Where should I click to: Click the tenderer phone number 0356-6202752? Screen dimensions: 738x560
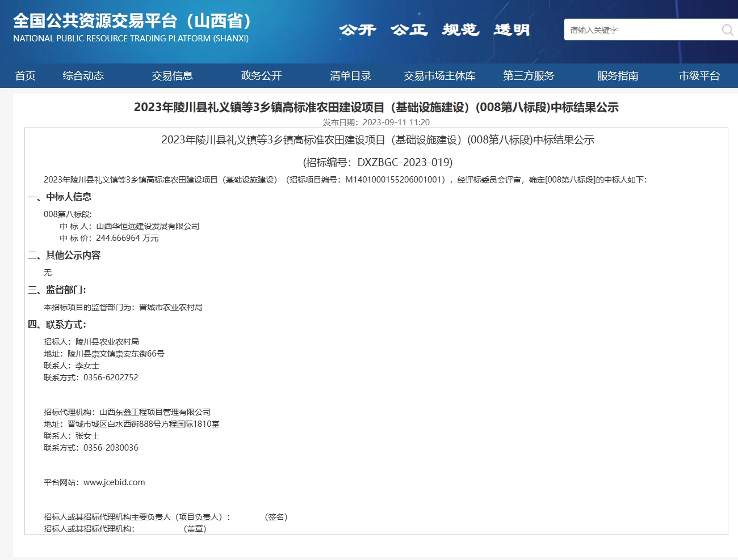[111, 377]
